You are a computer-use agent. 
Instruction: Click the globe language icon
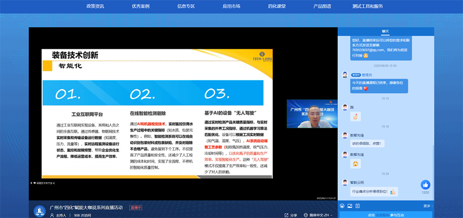(306, 215)
